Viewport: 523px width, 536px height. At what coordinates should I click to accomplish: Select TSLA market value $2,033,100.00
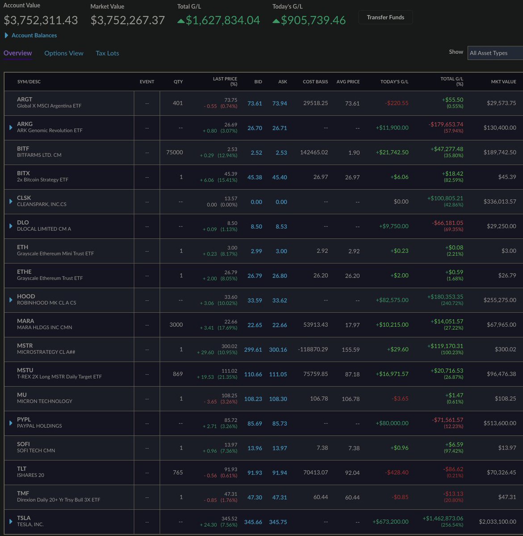tap(498, 521)
